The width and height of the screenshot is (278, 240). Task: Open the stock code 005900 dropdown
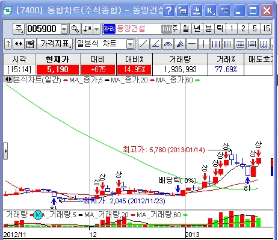(x=64, y=29)
